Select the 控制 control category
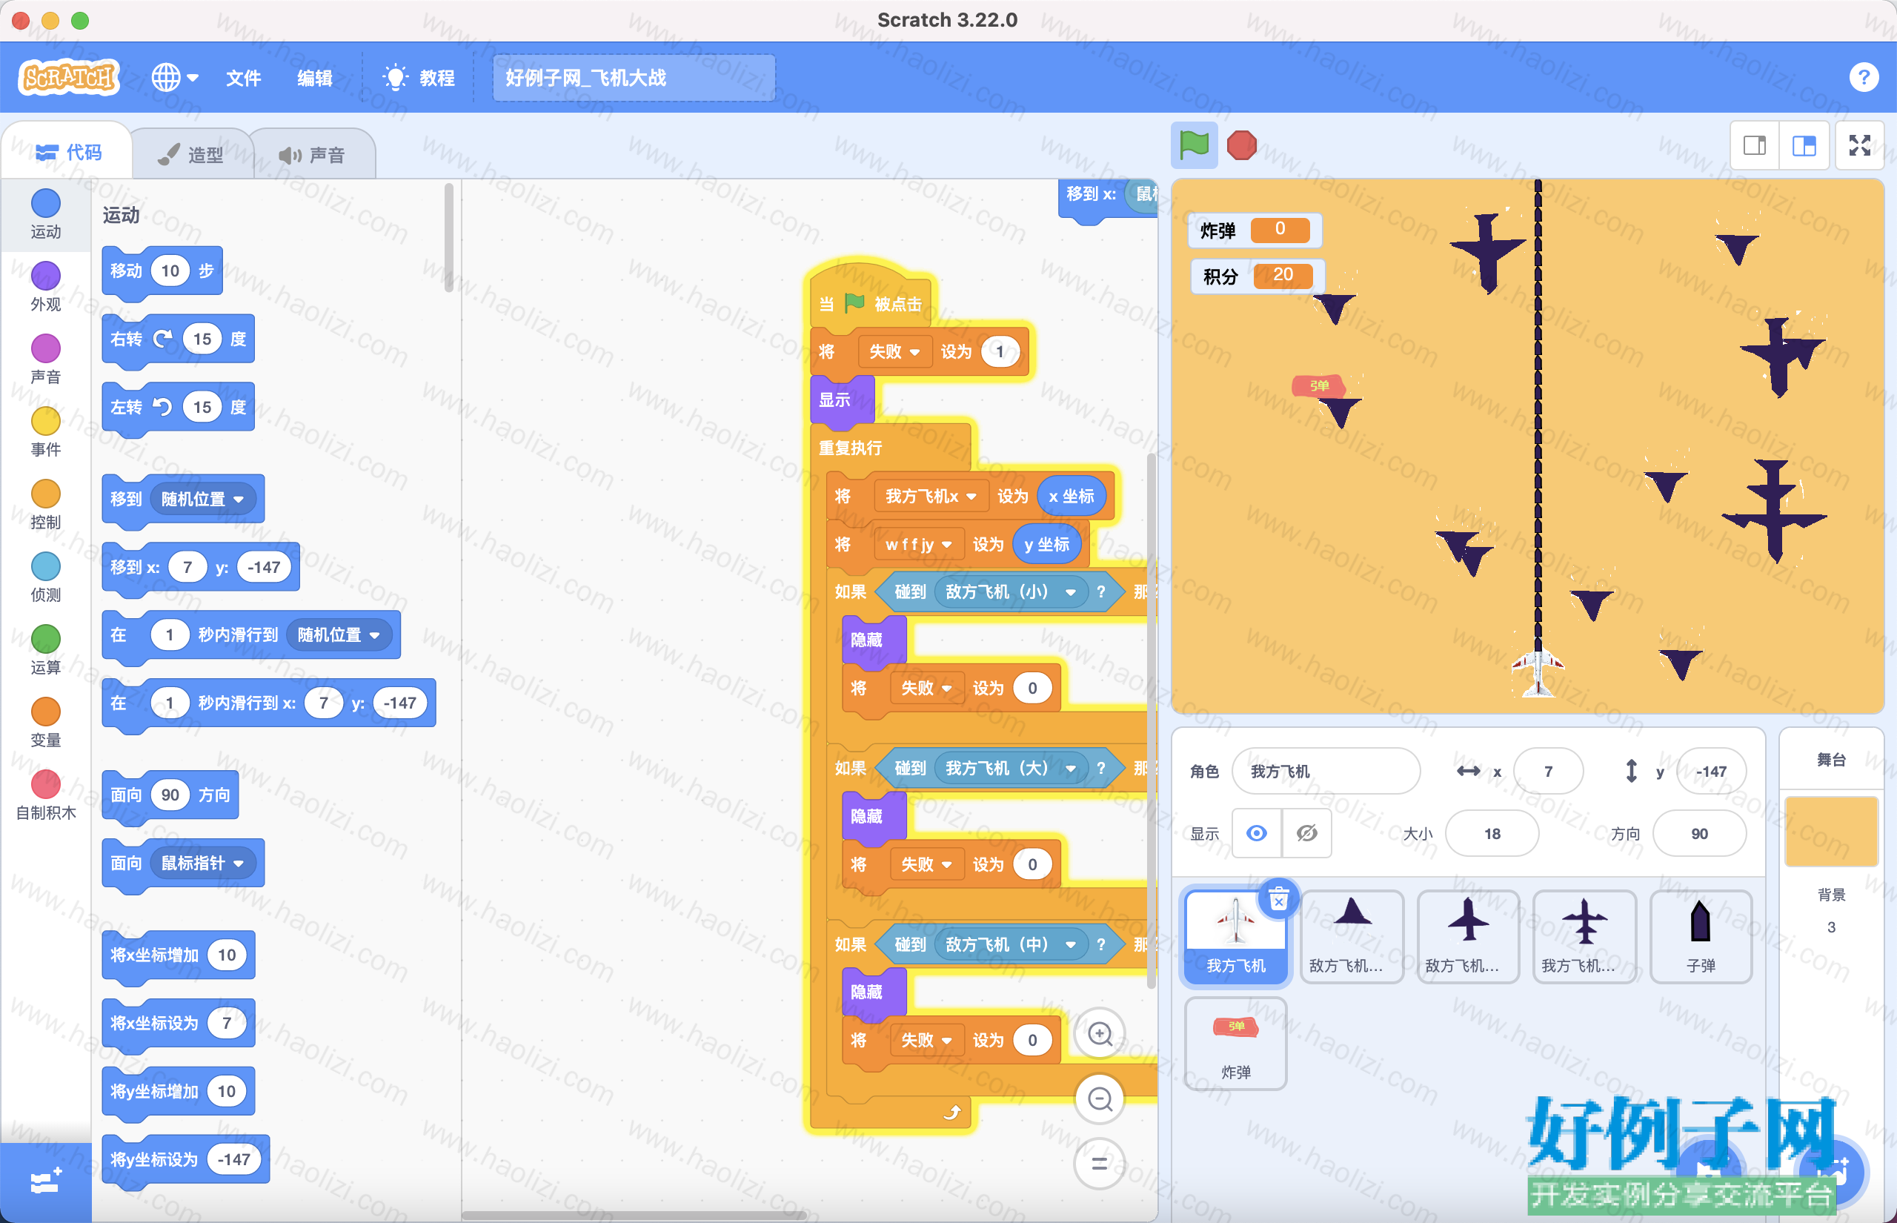The height and width of the screenshot is (1223, 1897). 46,505
